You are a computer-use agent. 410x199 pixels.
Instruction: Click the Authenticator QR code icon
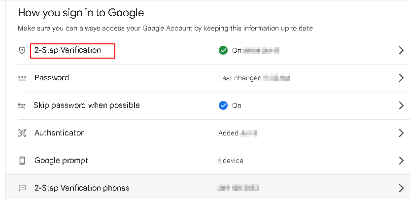pyautogui.click(x=21, y=133)
